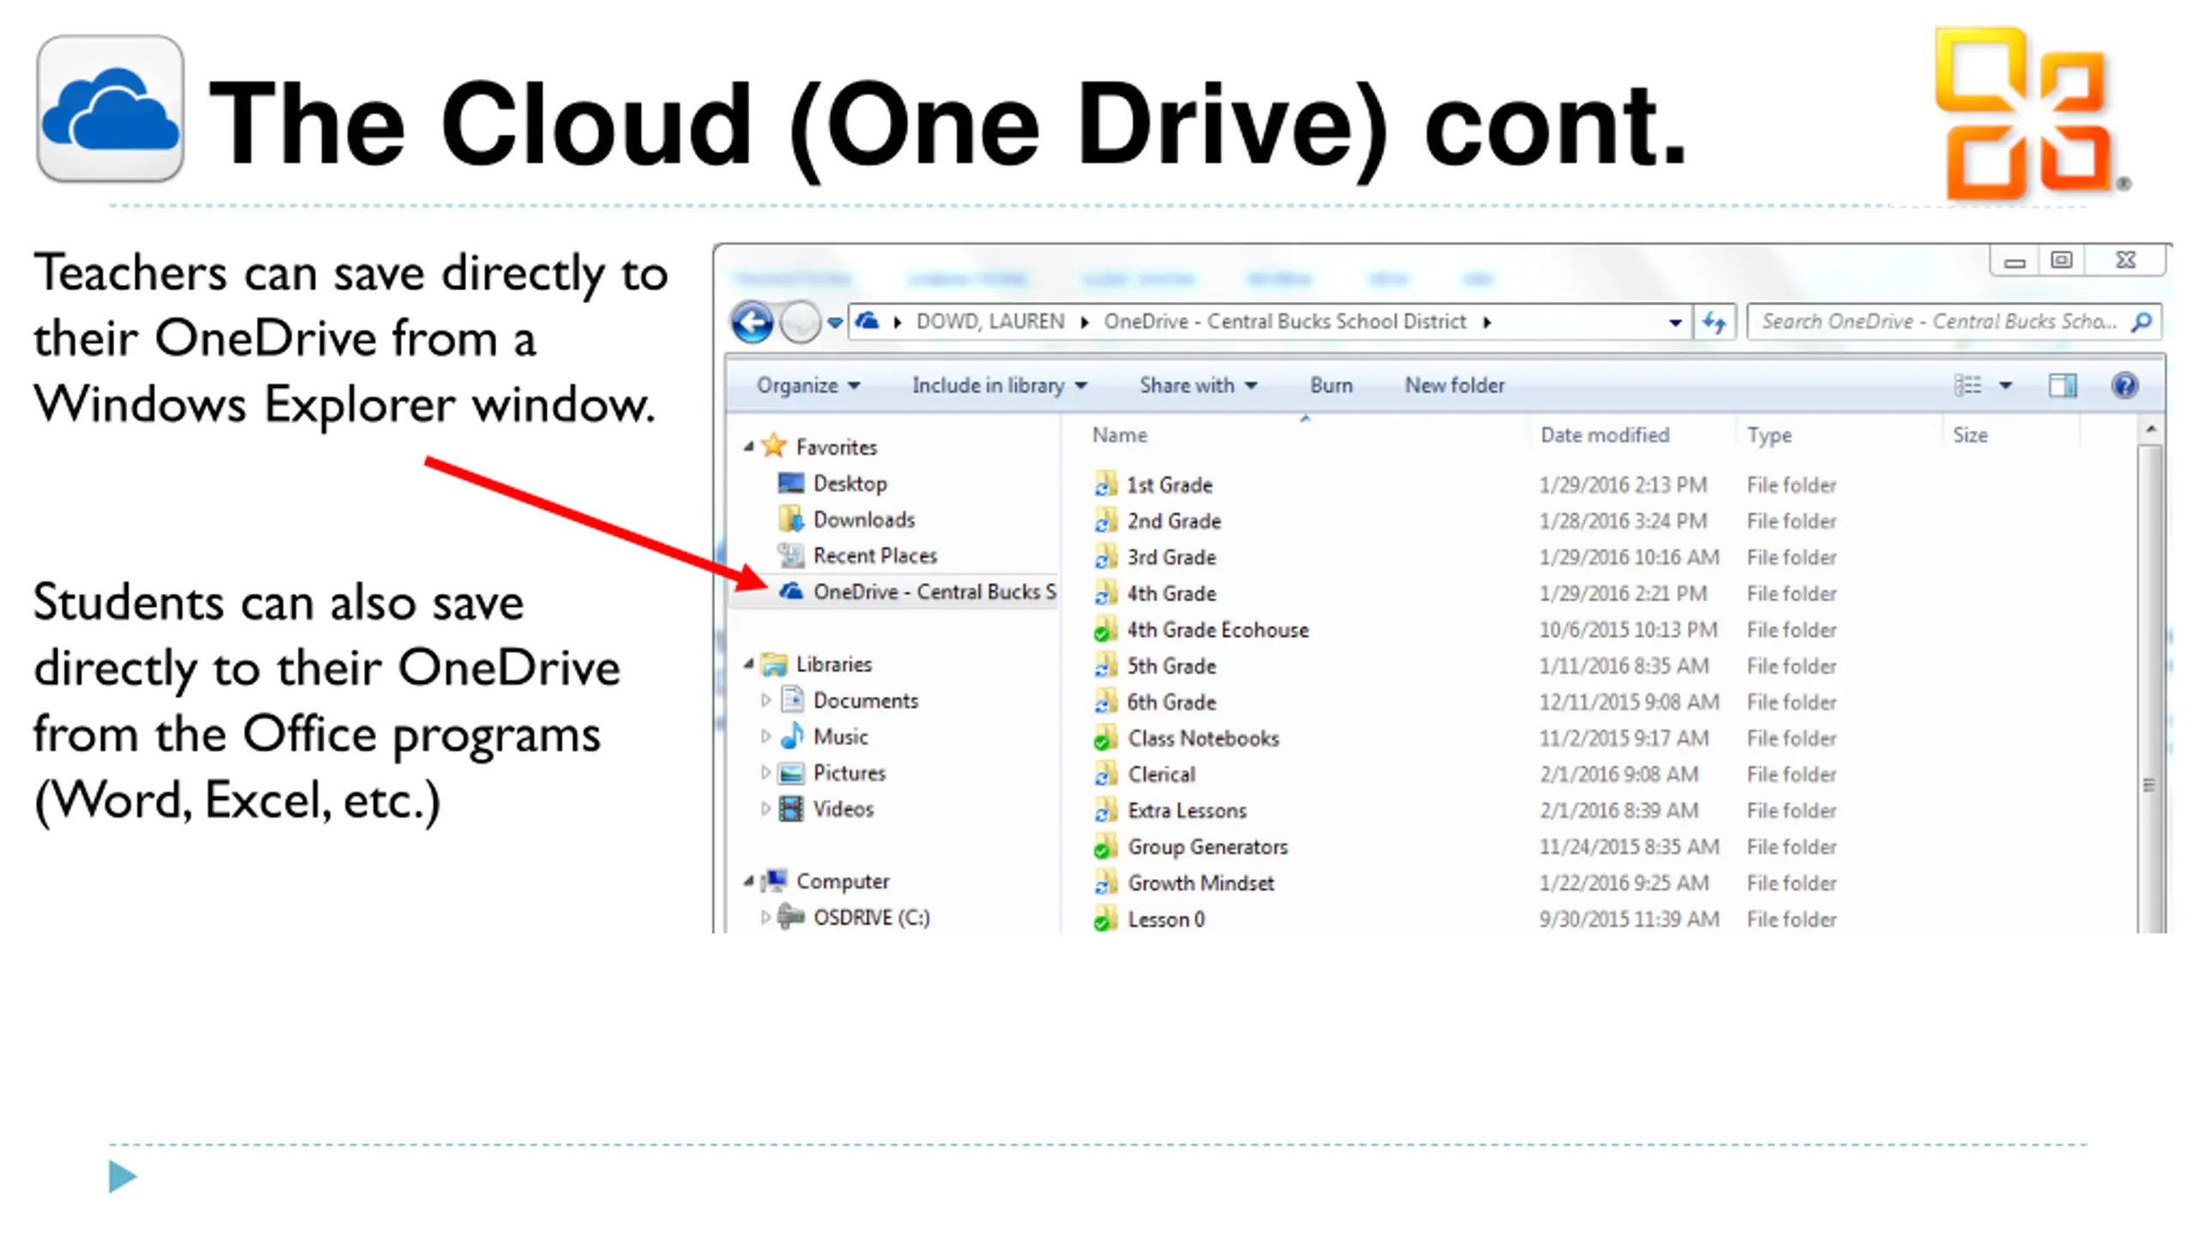Viewport: 2197px width, 1236px height.
Task: Open the Include in library menu
Action: pos(999,385)
